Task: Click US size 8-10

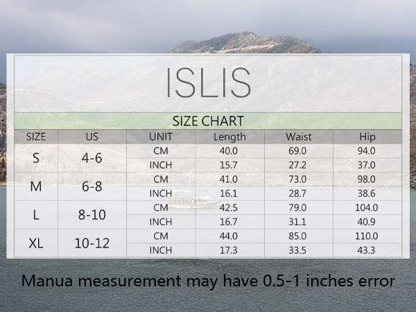Action: pyautogui.click(x=92, y=215)
